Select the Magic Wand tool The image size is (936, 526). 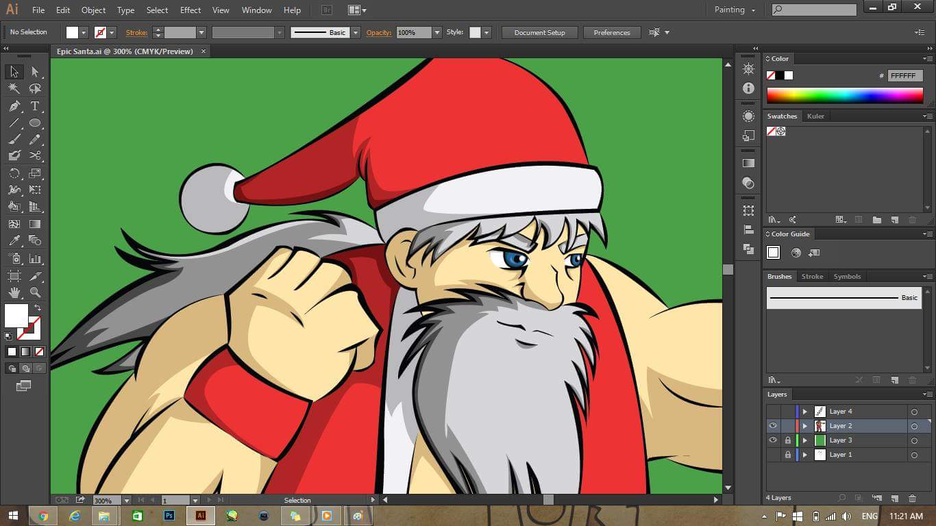[14, 89]
